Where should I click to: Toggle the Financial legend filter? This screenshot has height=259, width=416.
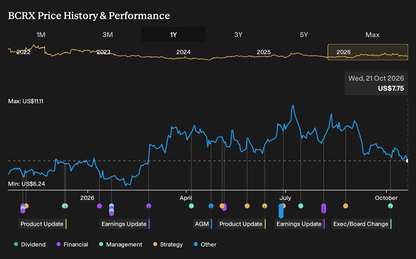(72, 244)
